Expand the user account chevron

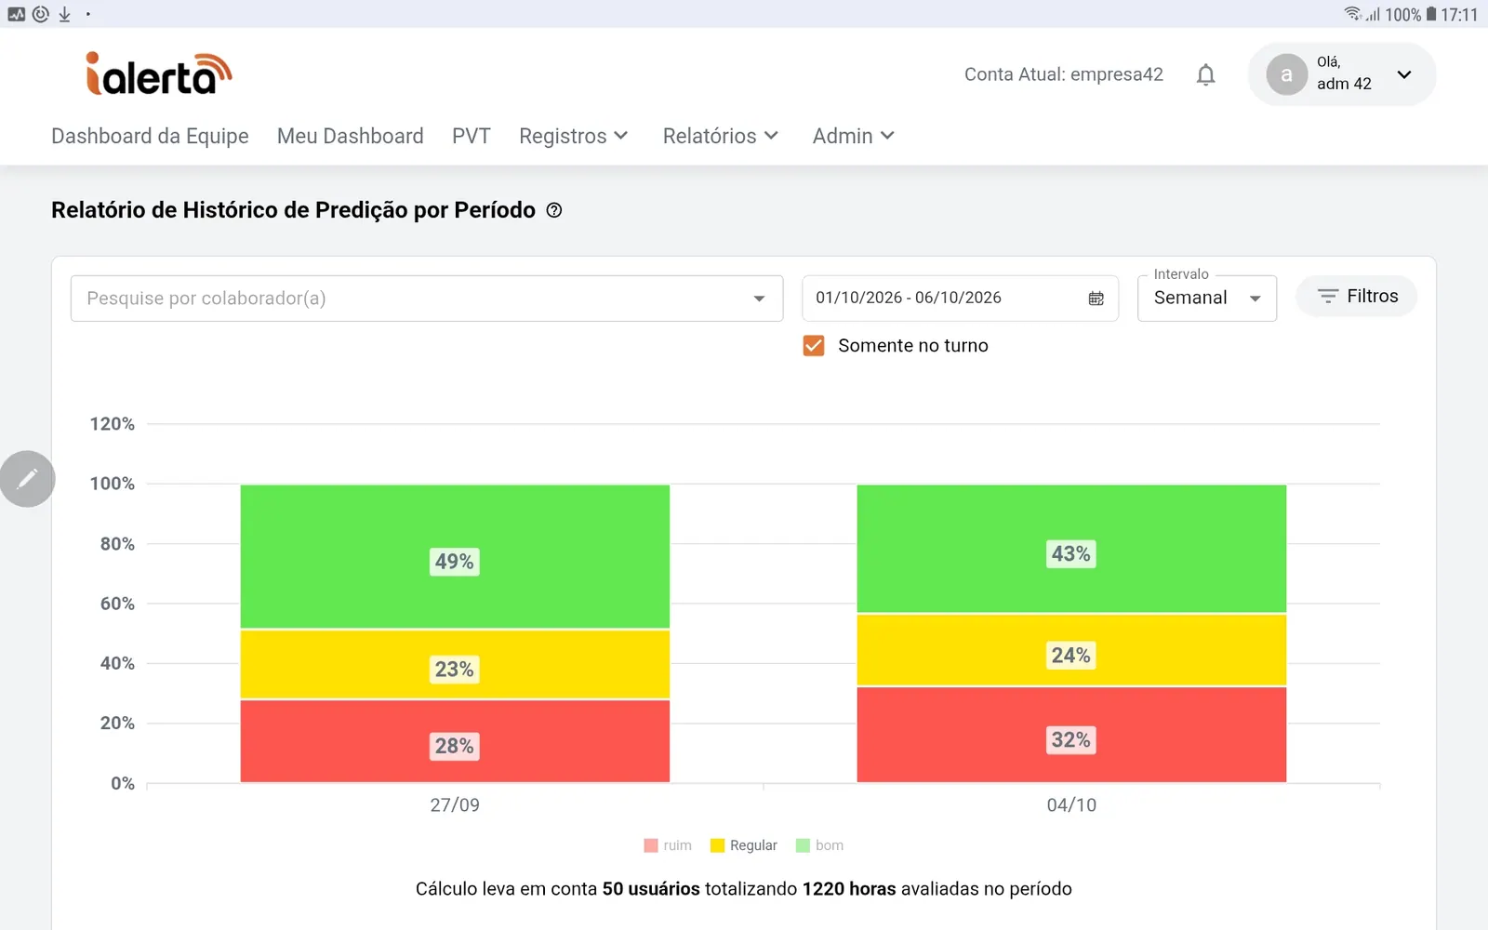[1404, 74]
